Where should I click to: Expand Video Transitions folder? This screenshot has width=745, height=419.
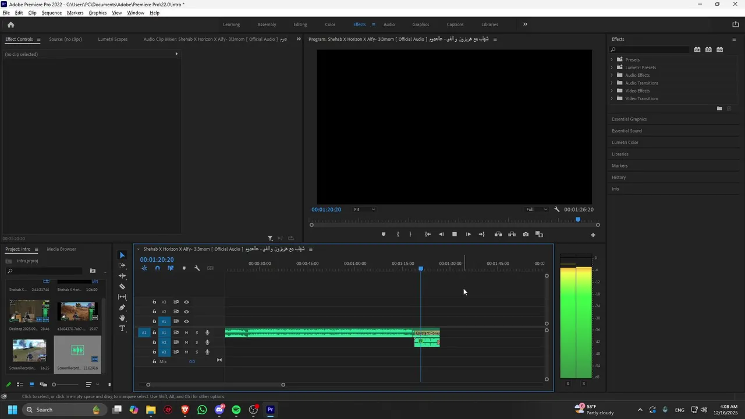(612, 98)
